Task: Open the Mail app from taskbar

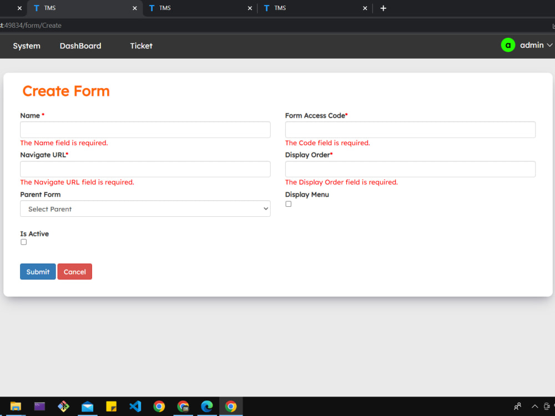Action: (x=88, y=406)
